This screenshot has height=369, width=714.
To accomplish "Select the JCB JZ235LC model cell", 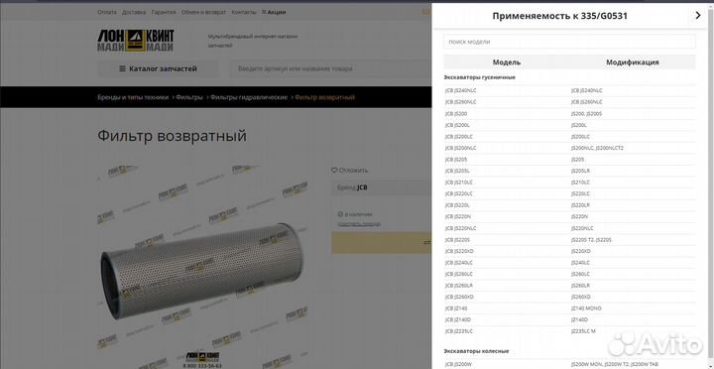I will (x=458, y=331).
